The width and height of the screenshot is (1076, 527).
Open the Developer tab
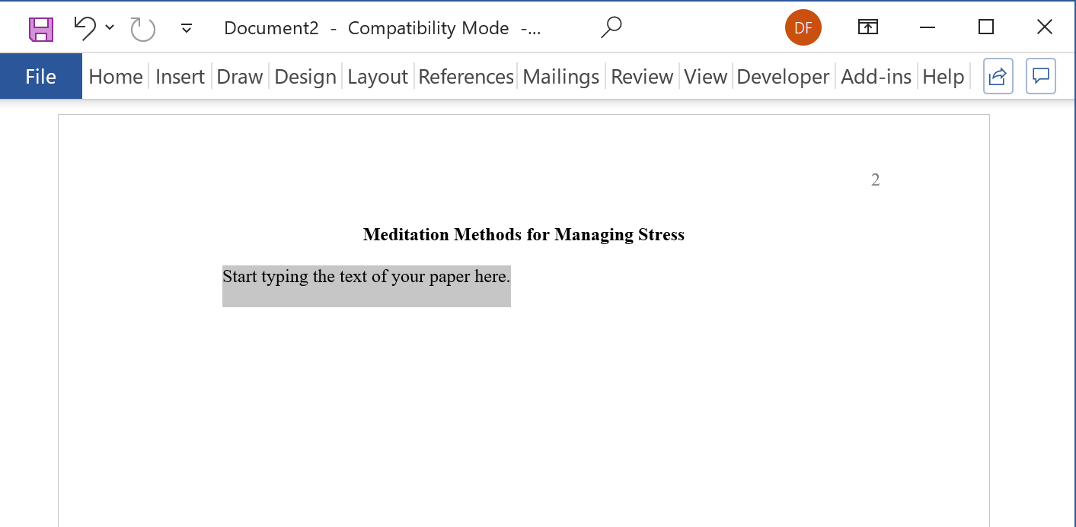[x=783, y=77]
